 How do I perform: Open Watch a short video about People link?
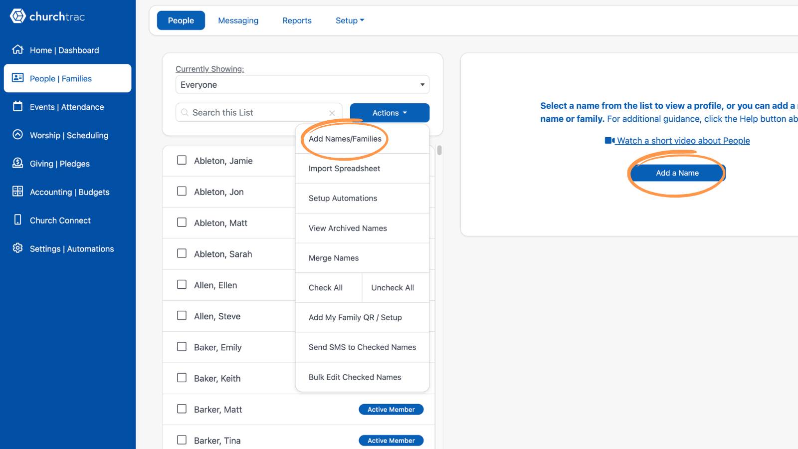[683, 141]
